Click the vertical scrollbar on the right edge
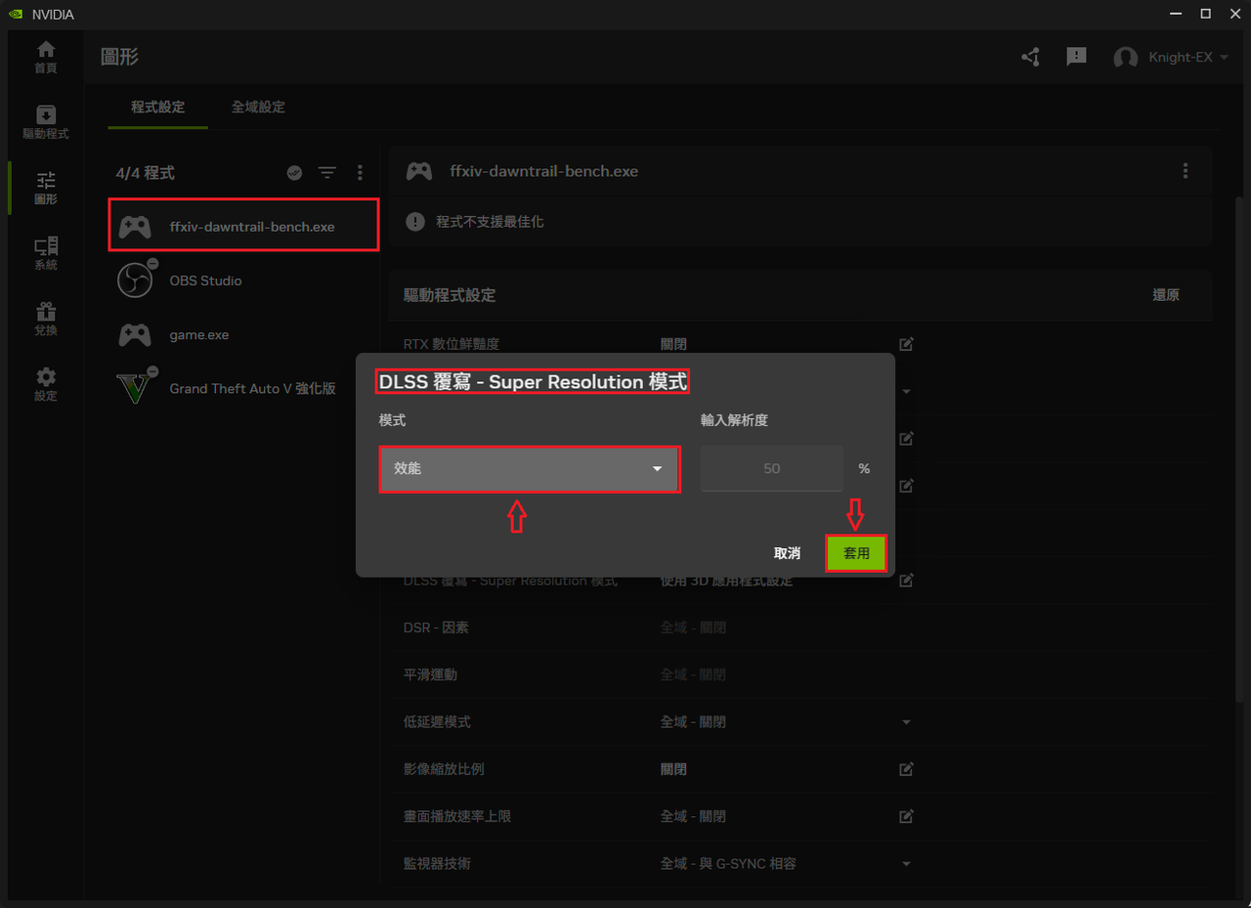This screenshot has height=908, width=1251. pyautogui.click(x=1240, y=448)
